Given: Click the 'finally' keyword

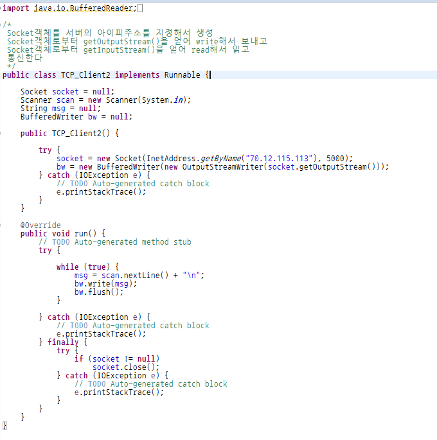Looking at the screenshot, I should click(x=63, y=342).
